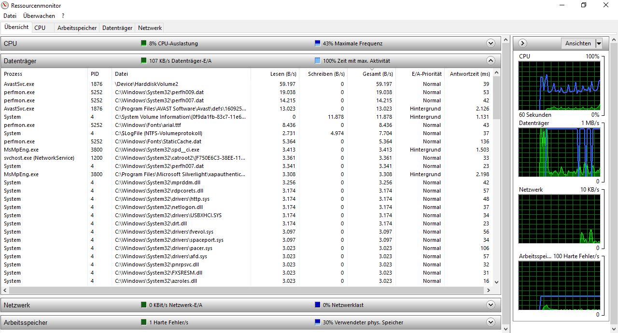The height and width of the screenshot is (333, 618).
Task: Click the Arbeitsspeicher hard faults graph
Action: coord(559,285)
